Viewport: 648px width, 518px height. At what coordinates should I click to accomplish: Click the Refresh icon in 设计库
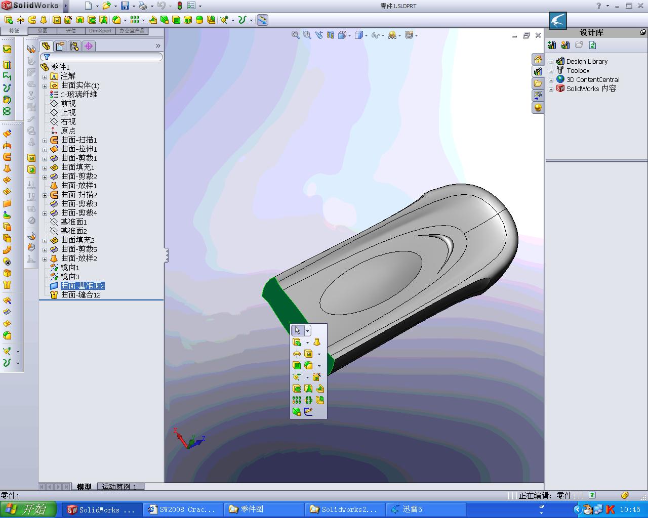tap(593, 45)
